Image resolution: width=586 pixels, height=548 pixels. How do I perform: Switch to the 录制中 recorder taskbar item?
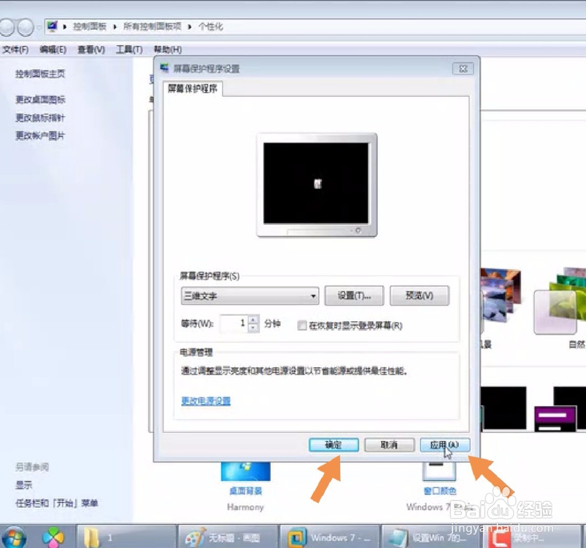[534, 537]
